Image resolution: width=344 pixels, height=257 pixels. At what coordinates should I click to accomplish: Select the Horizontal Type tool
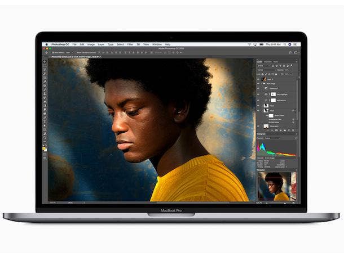tap(45, 121)
